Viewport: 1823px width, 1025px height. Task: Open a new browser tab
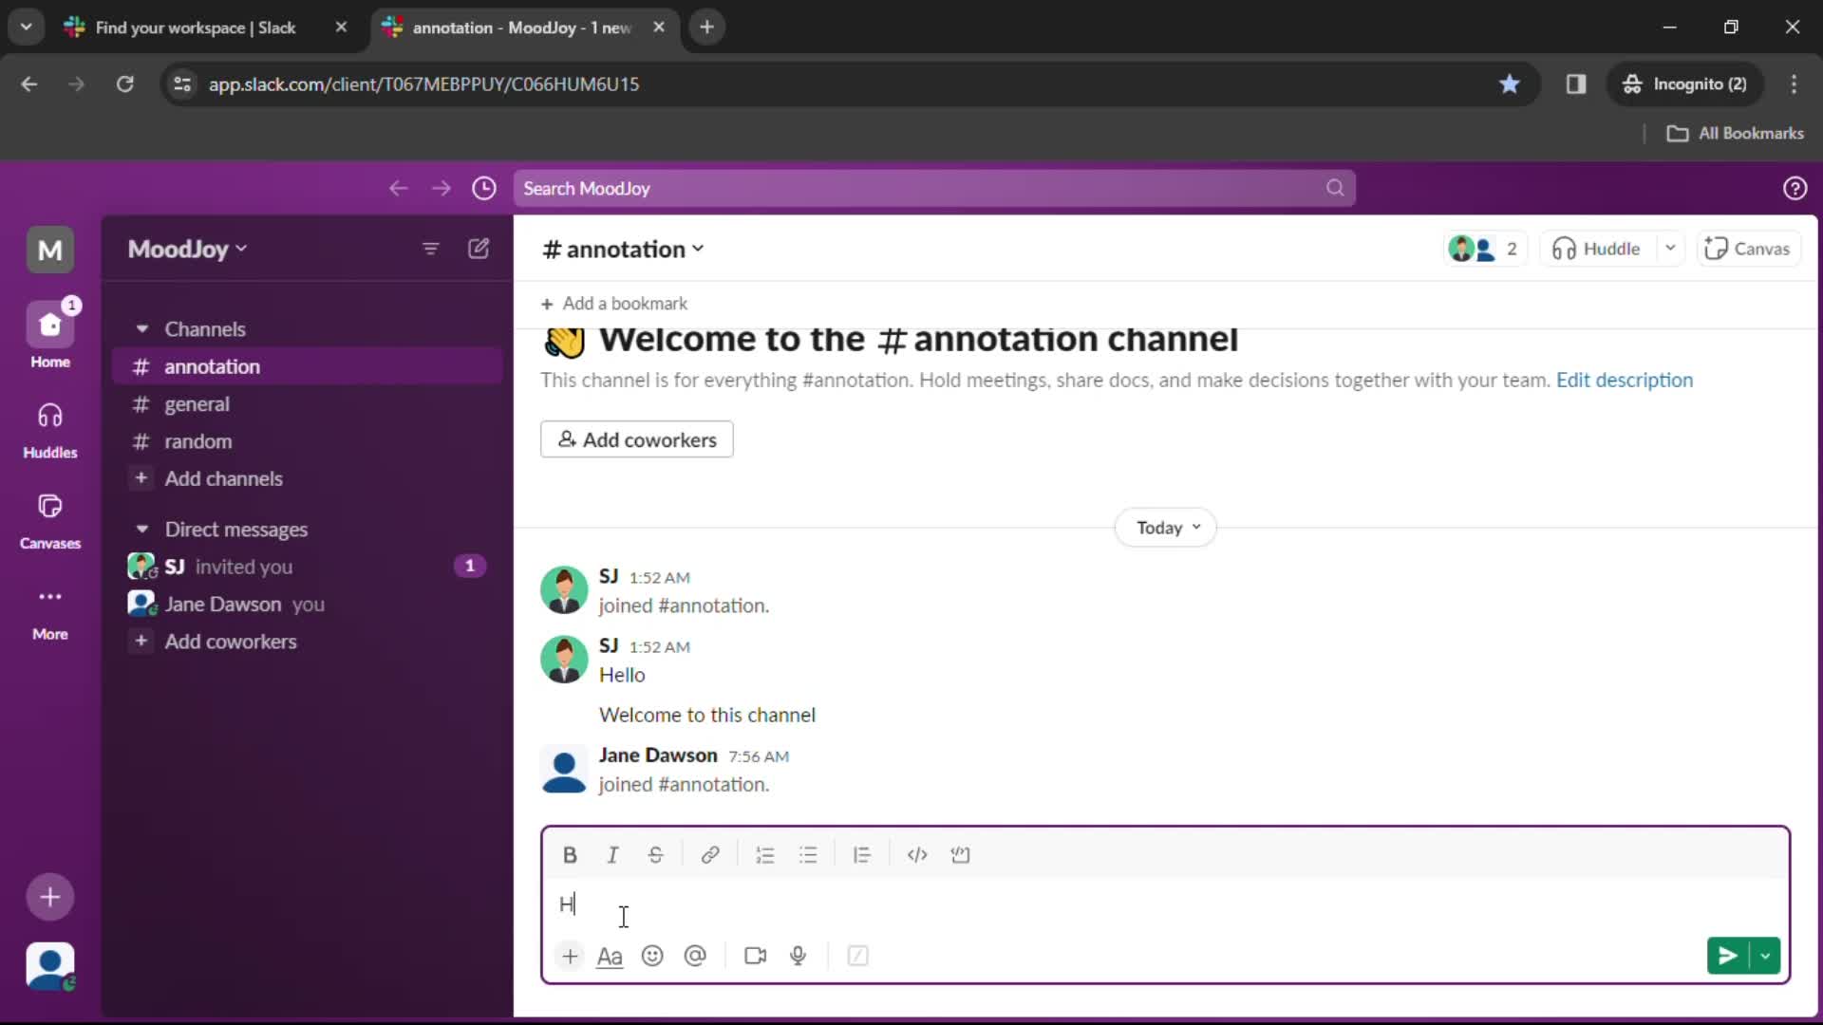pos(706,27)
